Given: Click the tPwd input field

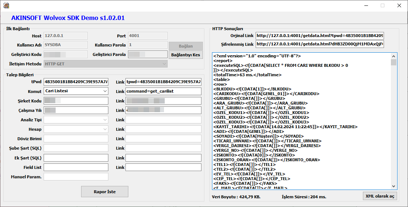Looking at the screenshot, I should coord(76,82).
